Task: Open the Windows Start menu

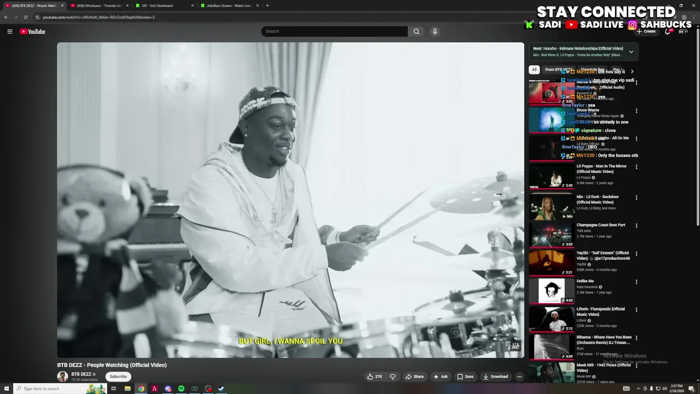Action: pyautogui.click(x=6, y=389)
